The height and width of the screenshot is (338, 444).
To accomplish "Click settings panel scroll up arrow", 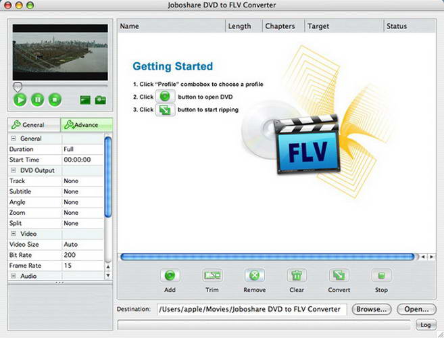I will pos(108,266).
